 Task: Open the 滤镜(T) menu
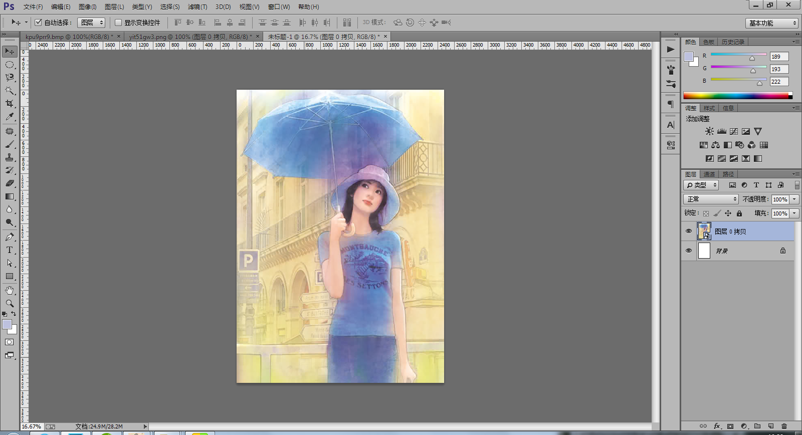point(197,7)
